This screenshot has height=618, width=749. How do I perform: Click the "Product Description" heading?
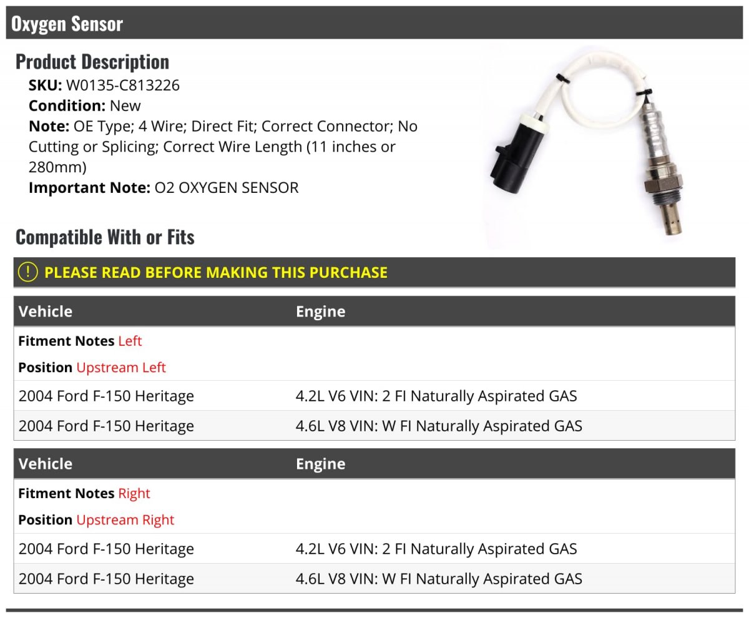(x=92, y=62)
